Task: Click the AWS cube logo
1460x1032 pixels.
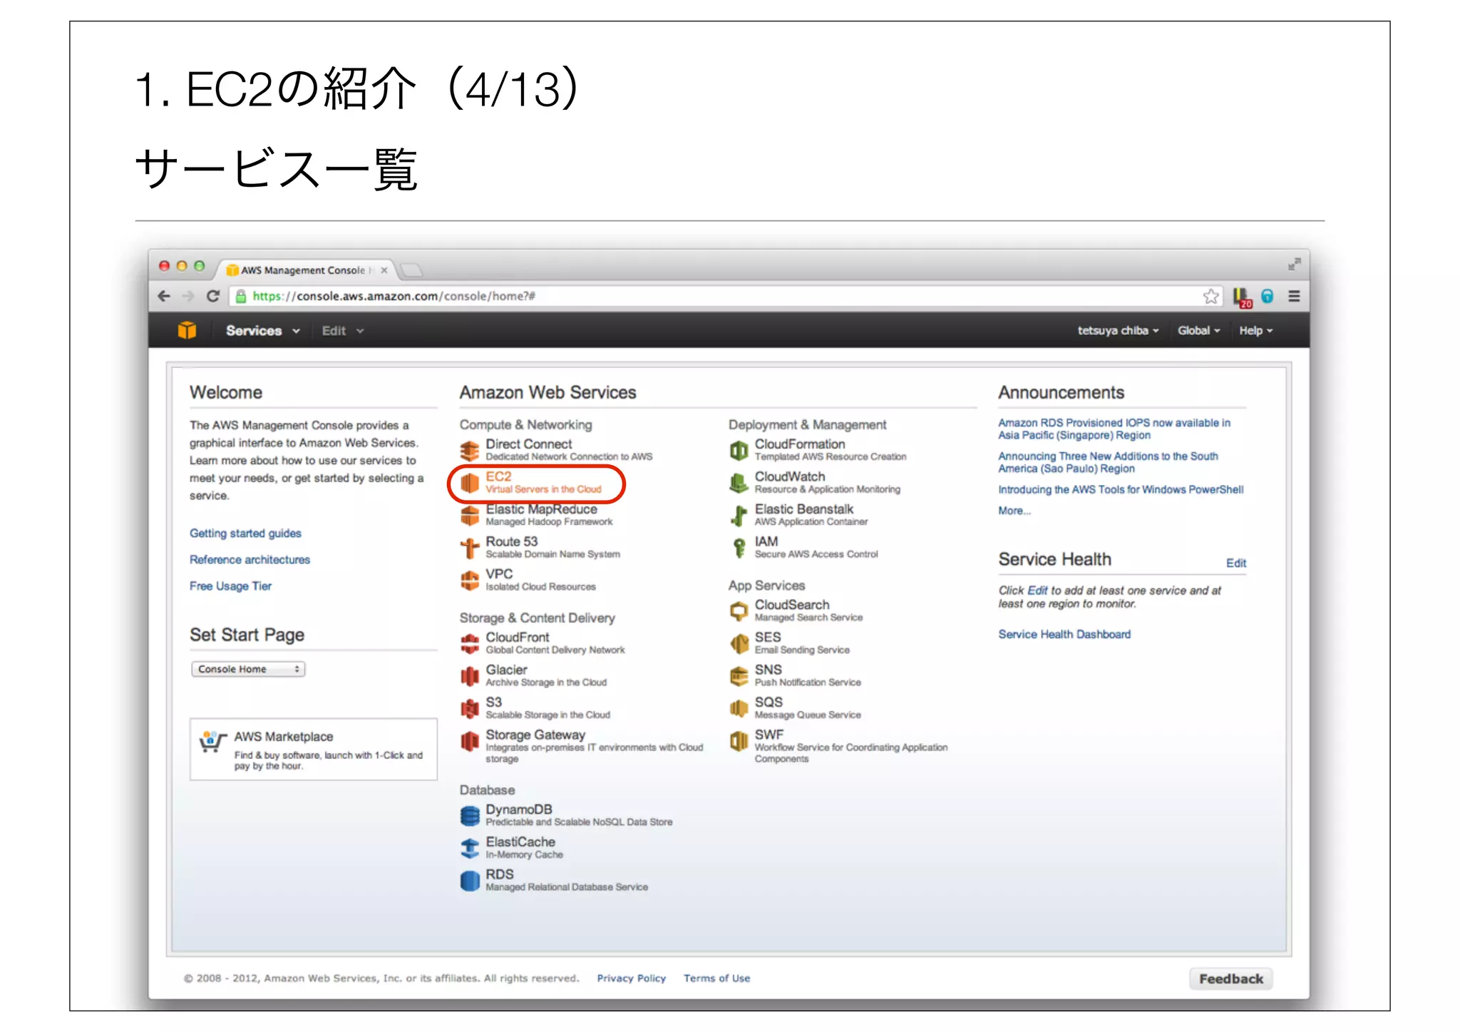Action: coord(187,330)
